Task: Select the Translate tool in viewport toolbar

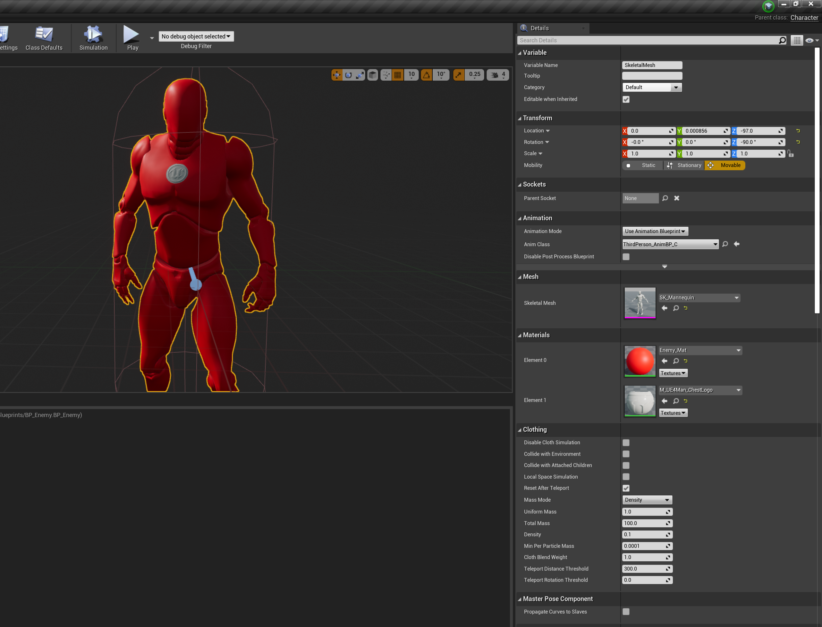Action: tap(337, 75)
